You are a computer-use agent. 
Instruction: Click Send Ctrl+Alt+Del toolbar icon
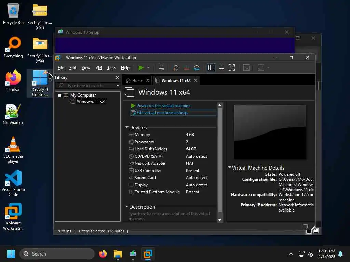[x=161, y=68]
